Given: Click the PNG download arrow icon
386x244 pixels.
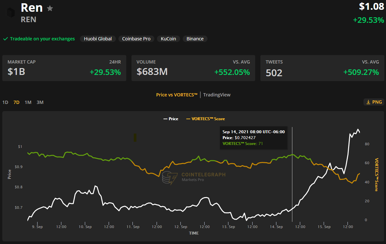Looking at the screenshot, I should tap(368, 102).
